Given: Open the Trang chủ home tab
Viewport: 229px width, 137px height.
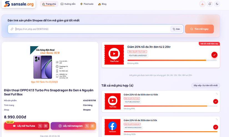Looking at the screenshot, I should click(49, 4).
